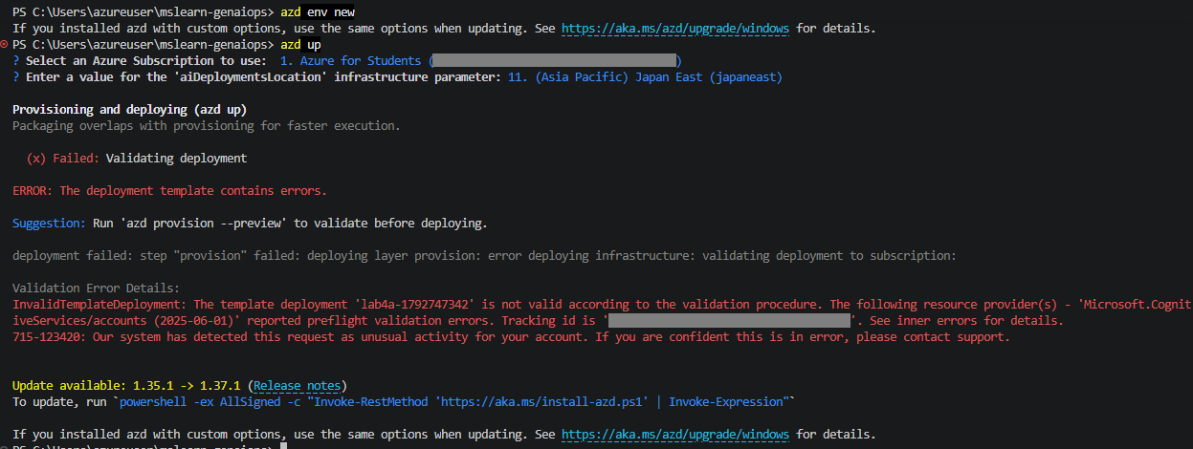Click 'Packaging overlaps with provisioning' line
The height and width of the screenshot is (449, 1193).
coord(207,126)
